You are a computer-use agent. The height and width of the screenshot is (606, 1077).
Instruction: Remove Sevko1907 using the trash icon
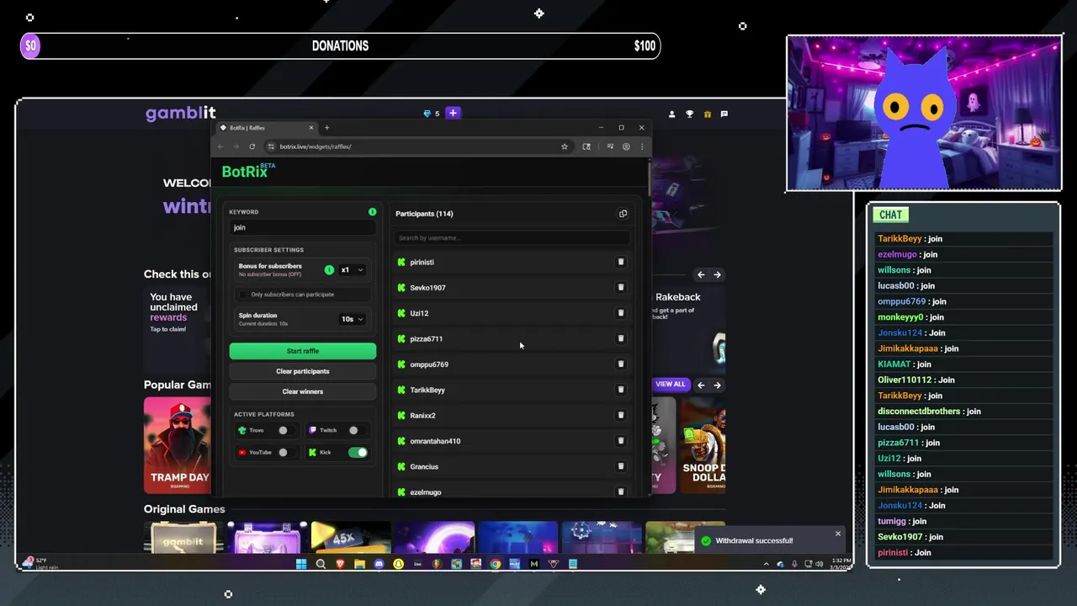[x=621, y=287]
